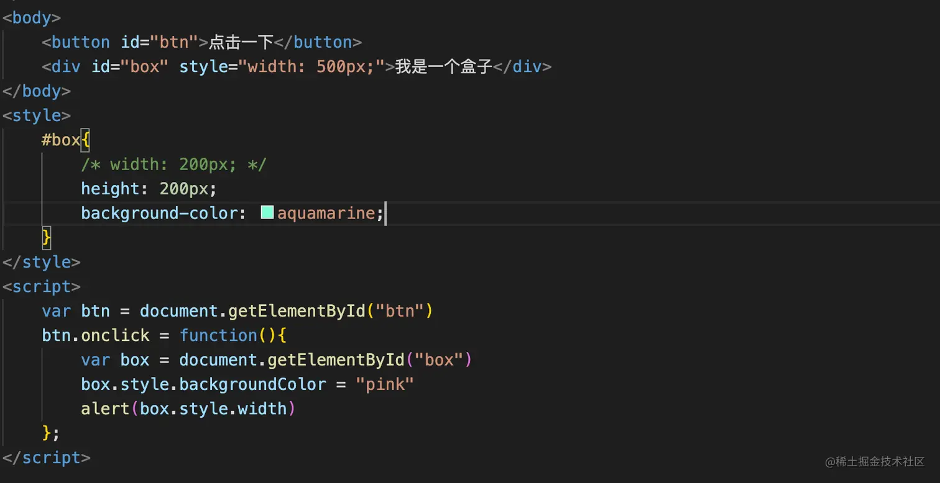Click the opening script tag
Screen dimensions: 940x483
pos(42,287)
